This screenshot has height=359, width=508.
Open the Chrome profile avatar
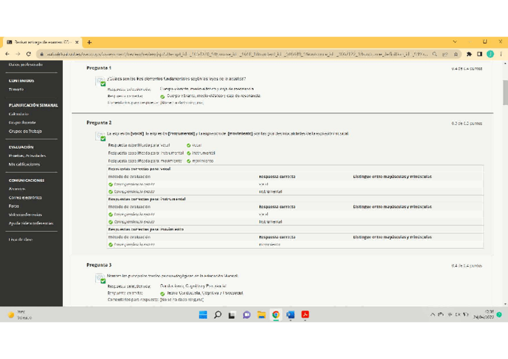pos(490,54)
